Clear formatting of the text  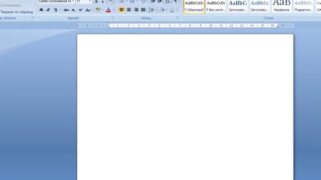point(111,2)
